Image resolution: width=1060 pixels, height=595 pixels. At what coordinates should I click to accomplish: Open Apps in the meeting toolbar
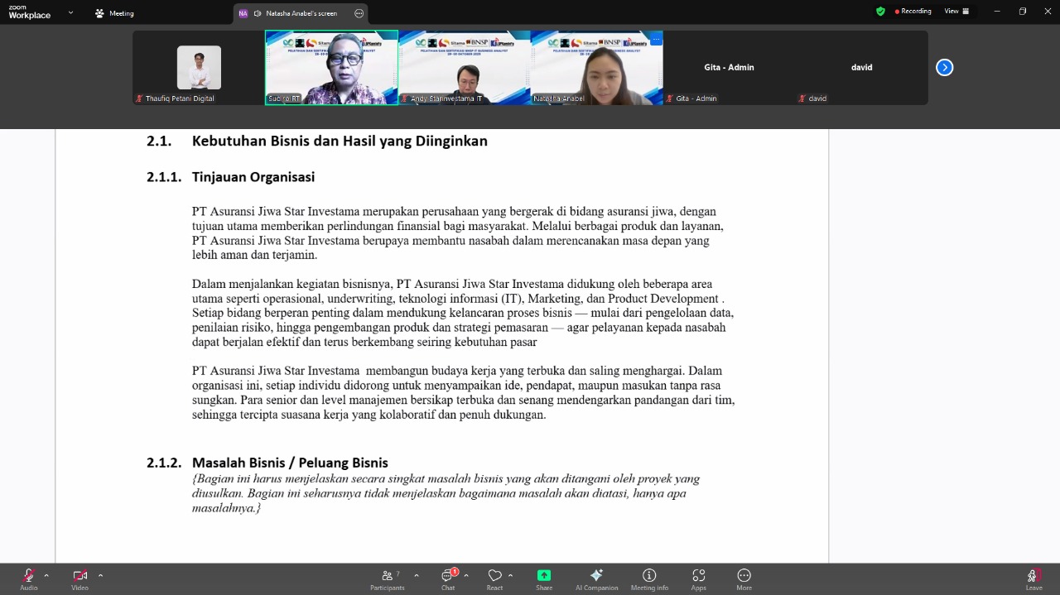click(x=698, y=577)
